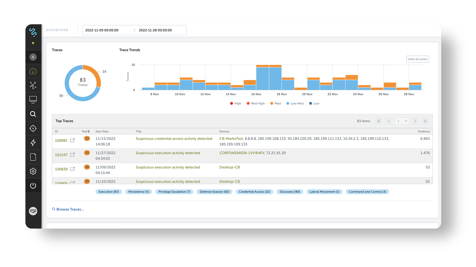Filter by the Execution (83) tag

[x=108, y=192]
